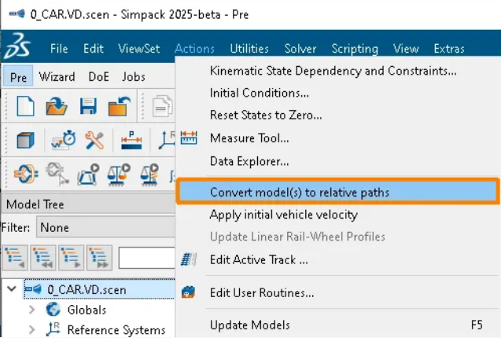Viewport: 501px width, 338px height.
Task: Click the Dassault 3DS logo icon
Action: pyautogui.click(x=17, y=46)
